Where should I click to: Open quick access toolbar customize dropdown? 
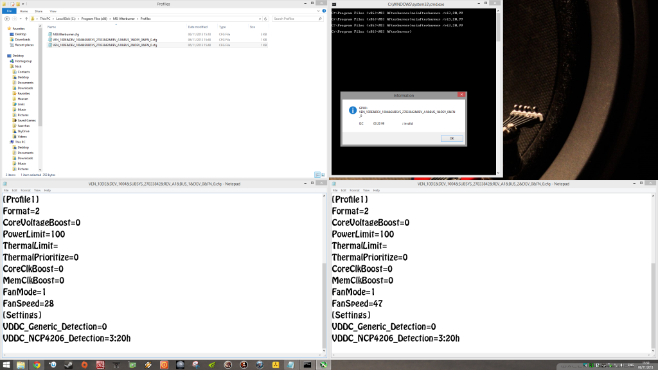click(22, 4)
